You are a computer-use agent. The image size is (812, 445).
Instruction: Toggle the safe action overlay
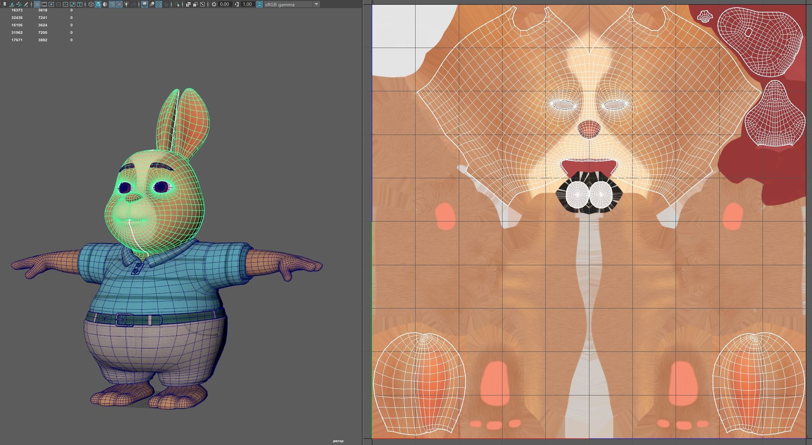tap(72, 4)
